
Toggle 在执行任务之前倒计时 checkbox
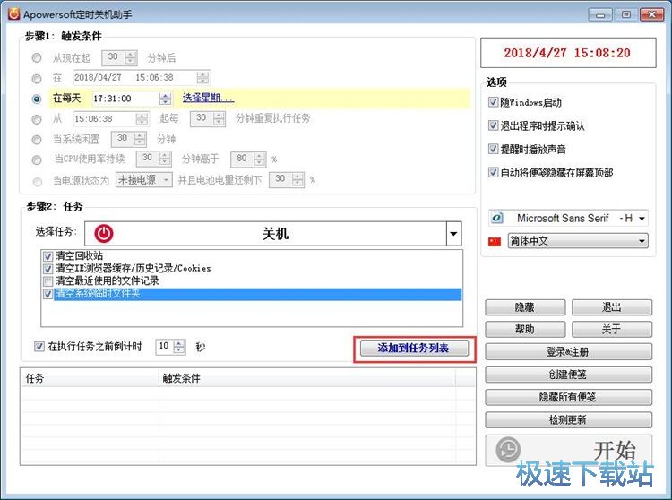pos(39,346)
